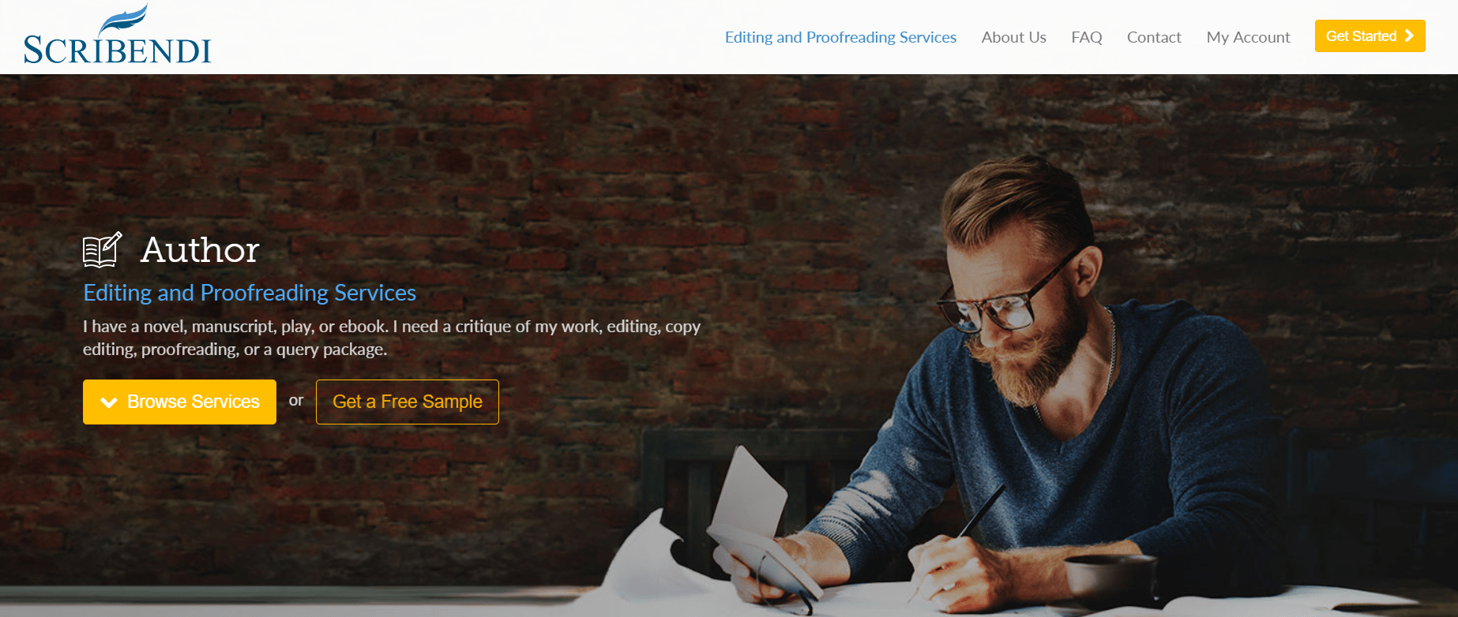Open the FAQ page
The image size is (1458, 617).
[x=1086, y=37]
